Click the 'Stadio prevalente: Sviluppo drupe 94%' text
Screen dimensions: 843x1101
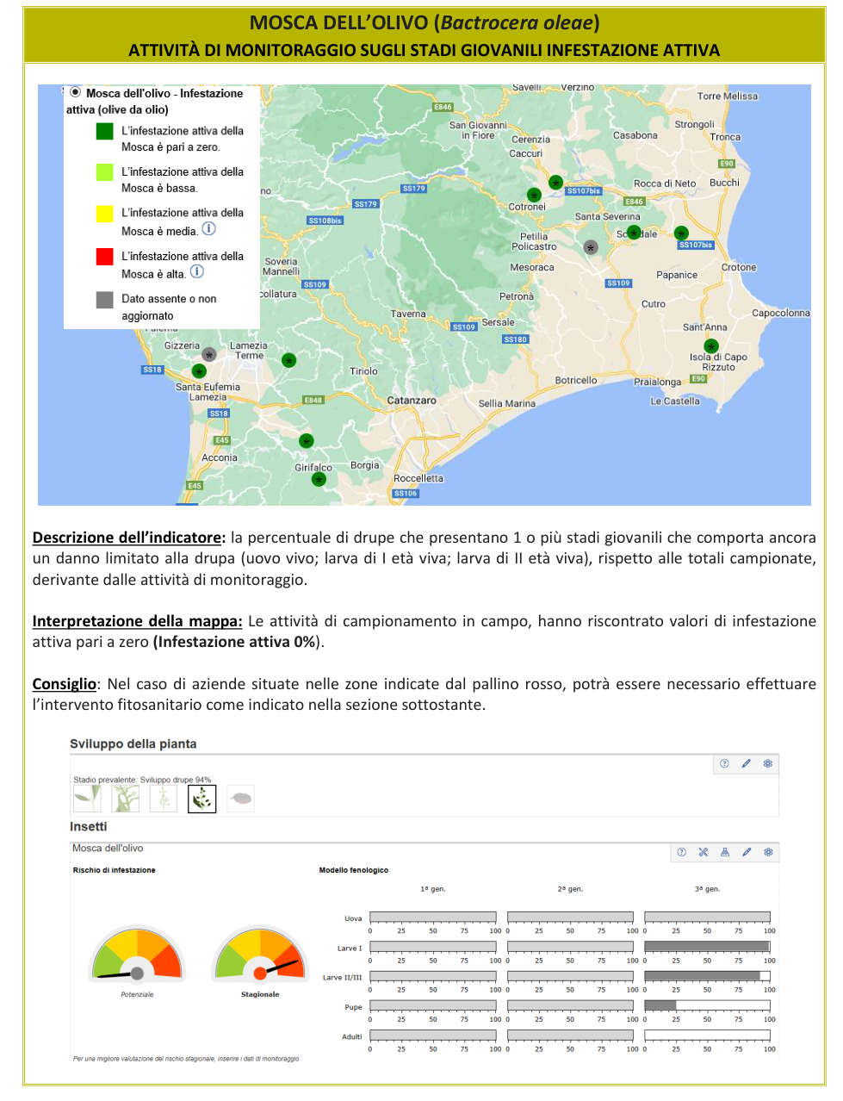[x=142, y=780]
